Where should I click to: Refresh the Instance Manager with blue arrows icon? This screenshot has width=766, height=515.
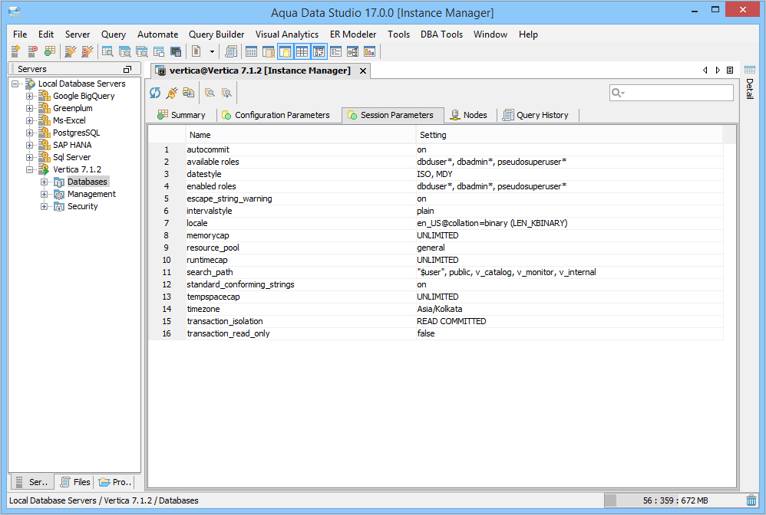tap(155, 93)
